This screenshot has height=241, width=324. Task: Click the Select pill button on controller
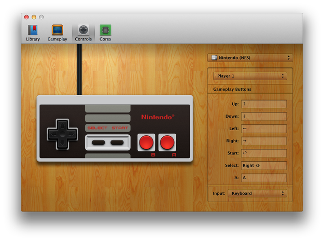click(98, 143)
